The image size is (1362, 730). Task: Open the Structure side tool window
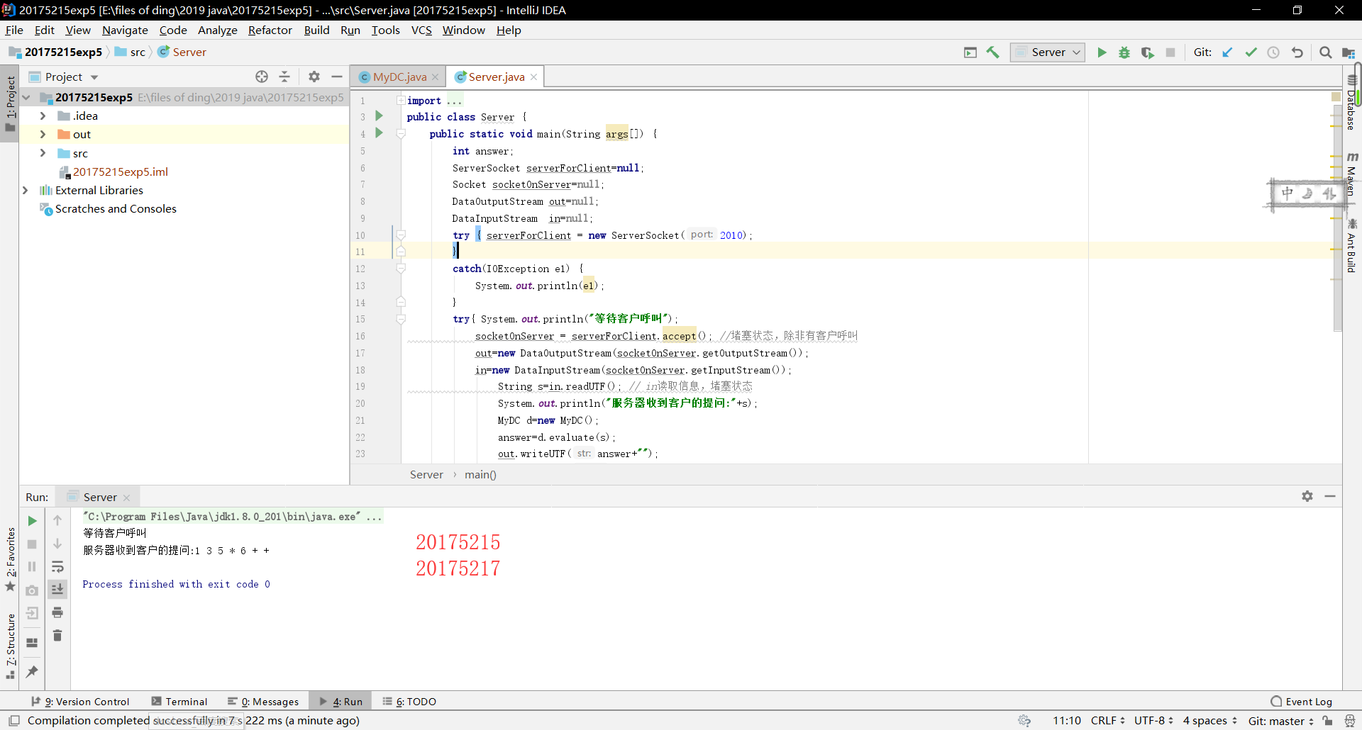pos(11,646)
